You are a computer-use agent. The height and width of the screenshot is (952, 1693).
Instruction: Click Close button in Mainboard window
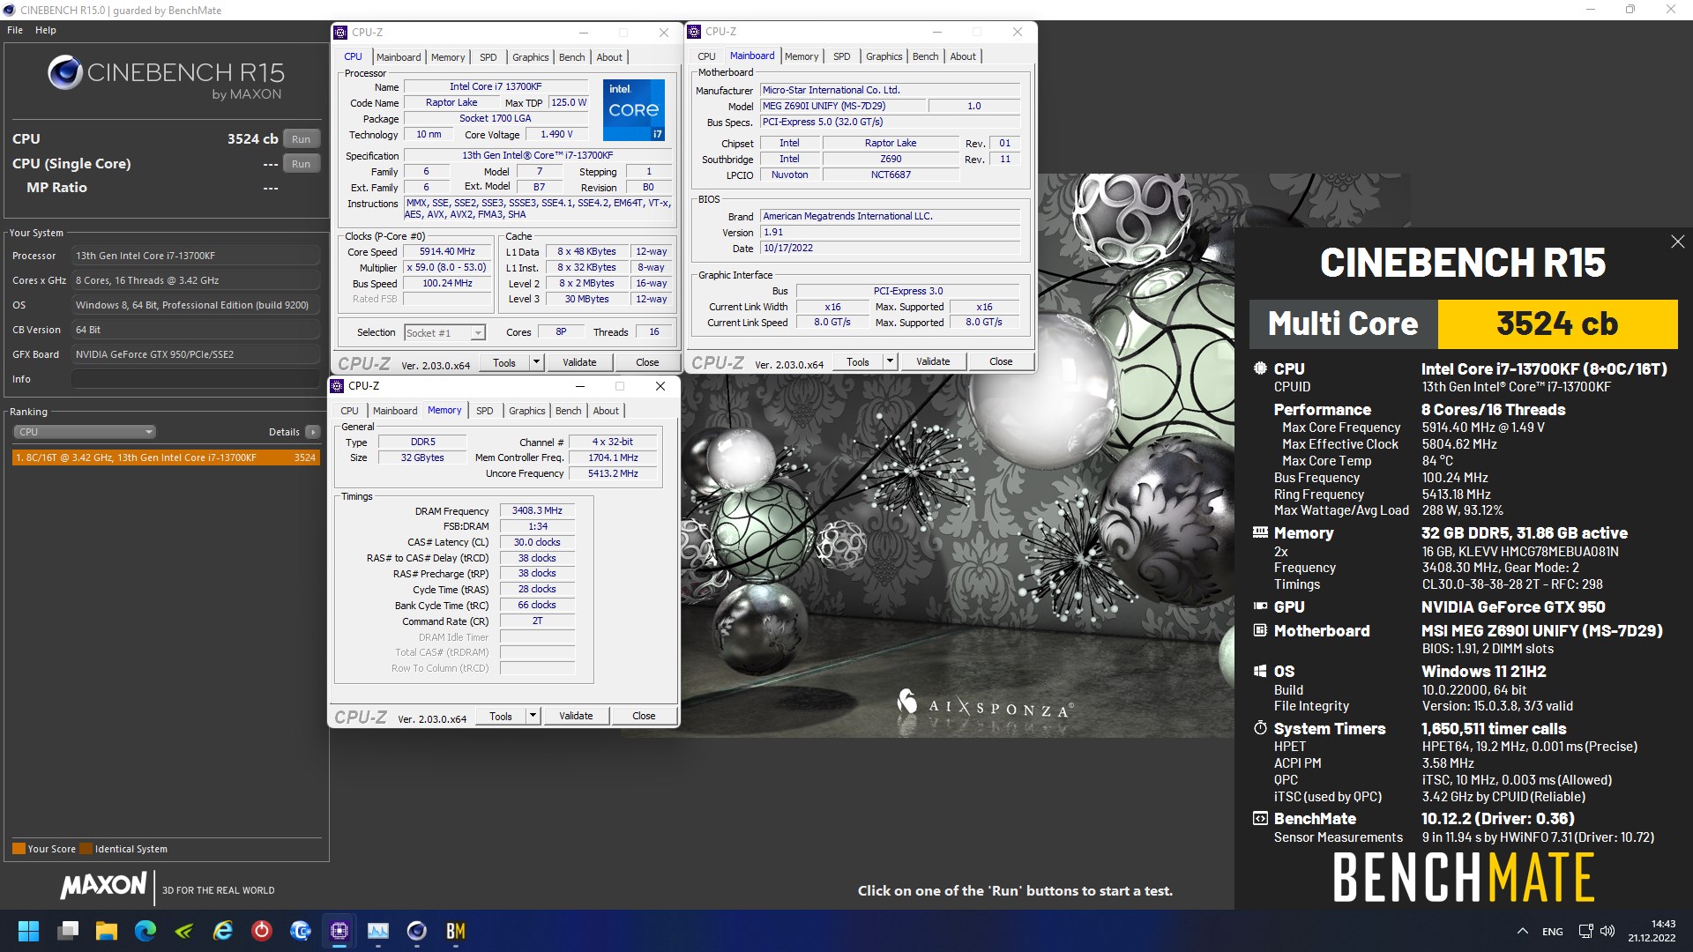1001,361
